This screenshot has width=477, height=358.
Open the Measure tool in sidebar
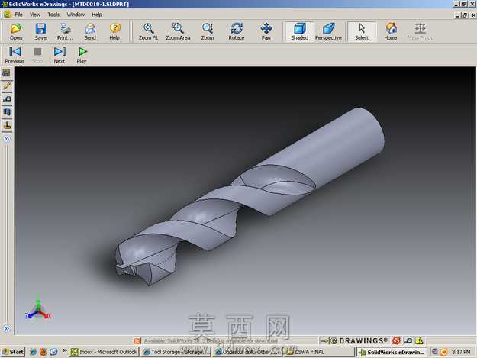pyautogui.click(x=7, y=99)
